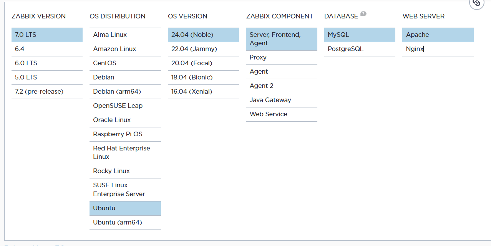Select the Java Gateway component
This screenshot has width=491, height=246.
pyautogui.click(x=282, y=100)
